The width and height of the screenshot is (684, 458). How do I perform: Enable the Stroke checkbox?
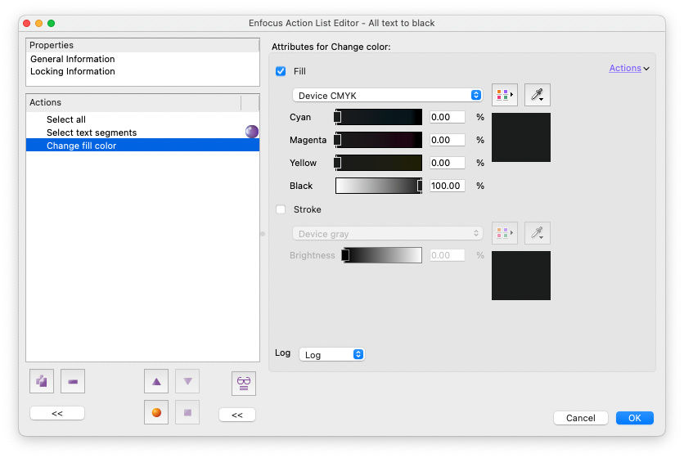coord(281,209)
